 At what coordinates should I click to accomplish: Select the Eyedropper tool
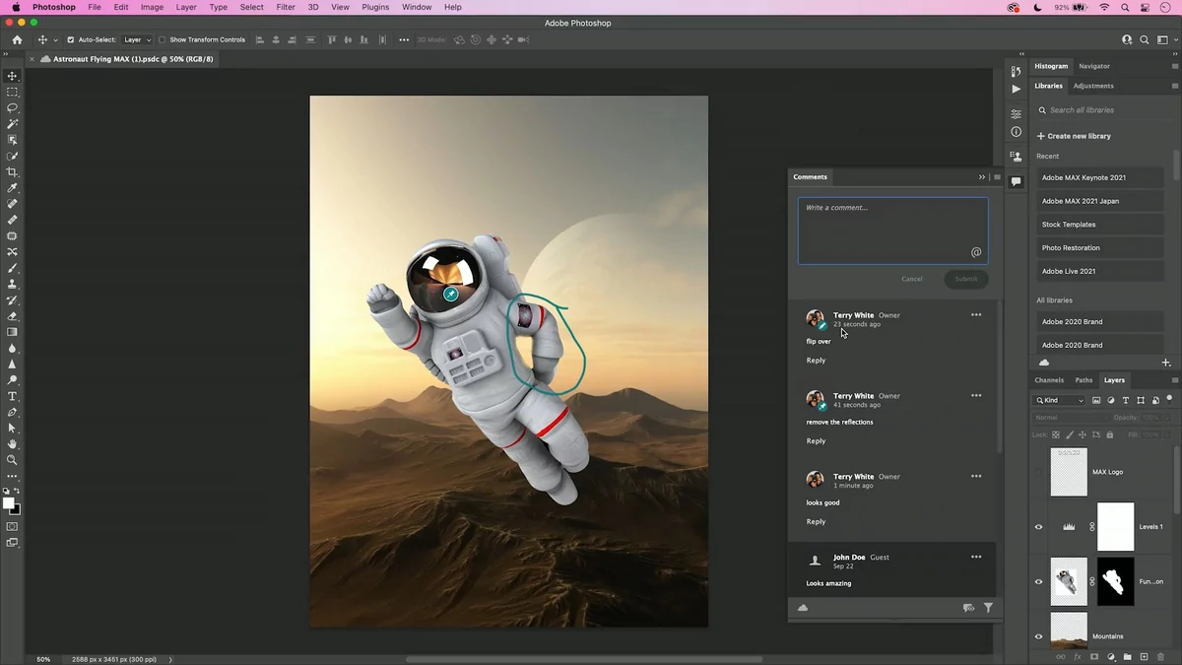point(13,188)
